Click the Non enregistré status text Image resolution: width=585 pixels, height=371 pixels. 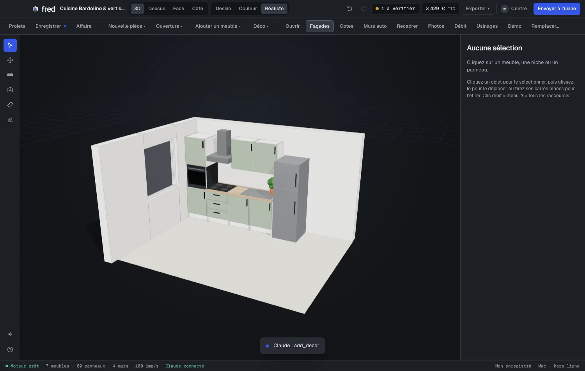point(513,366)
